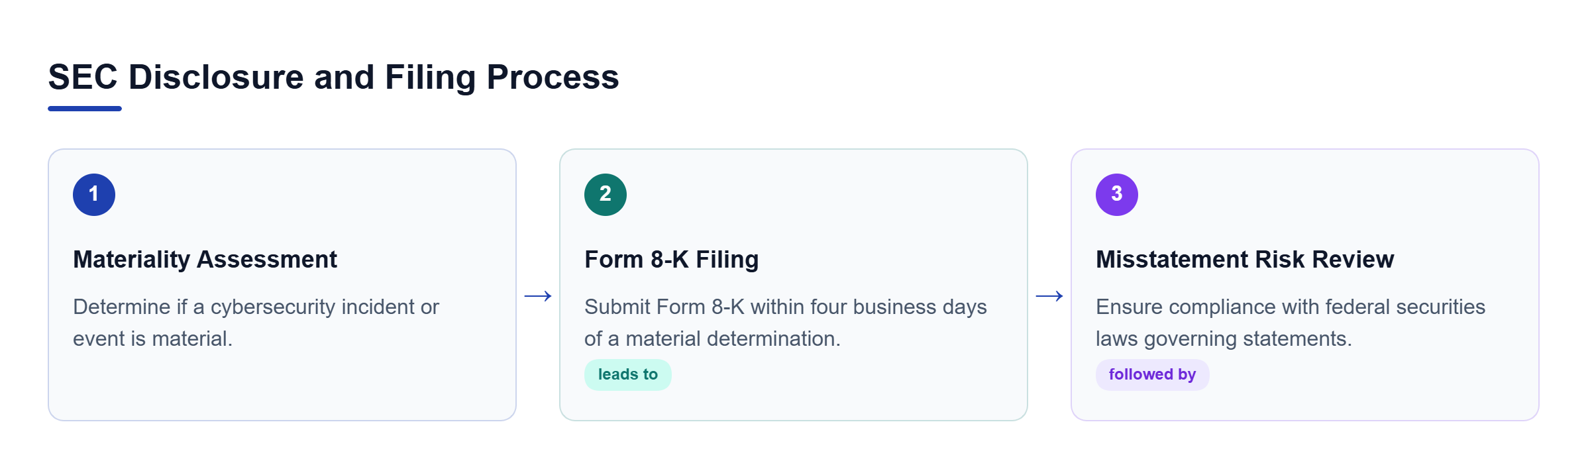Click the Materiality Assessment heading

(x=205, y=260)
